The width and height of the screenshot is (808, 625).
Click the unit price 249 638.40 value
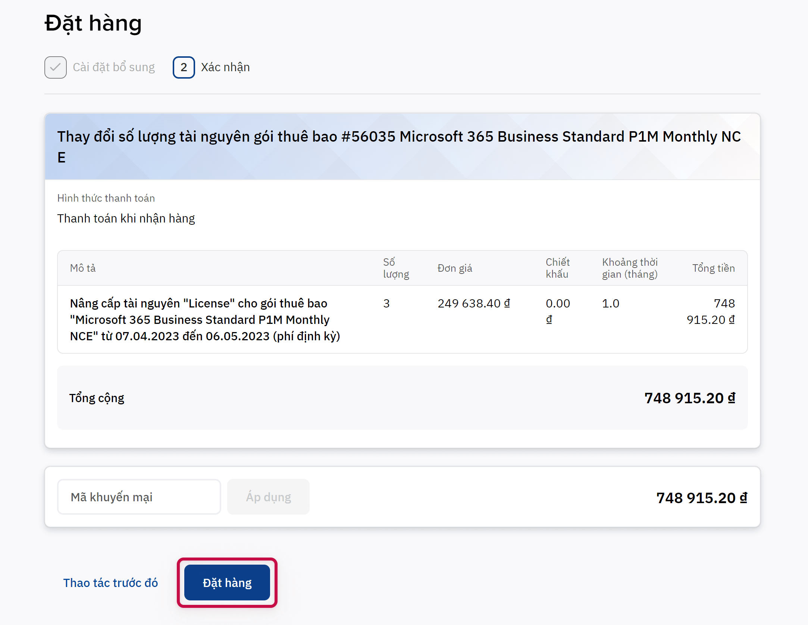click(x=473, y=303)
